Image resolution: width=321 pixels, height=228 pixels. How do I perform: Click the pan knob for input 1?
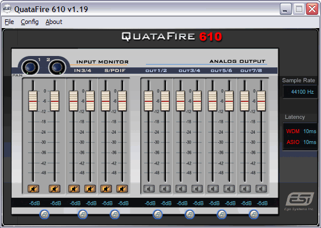(30, 67)
